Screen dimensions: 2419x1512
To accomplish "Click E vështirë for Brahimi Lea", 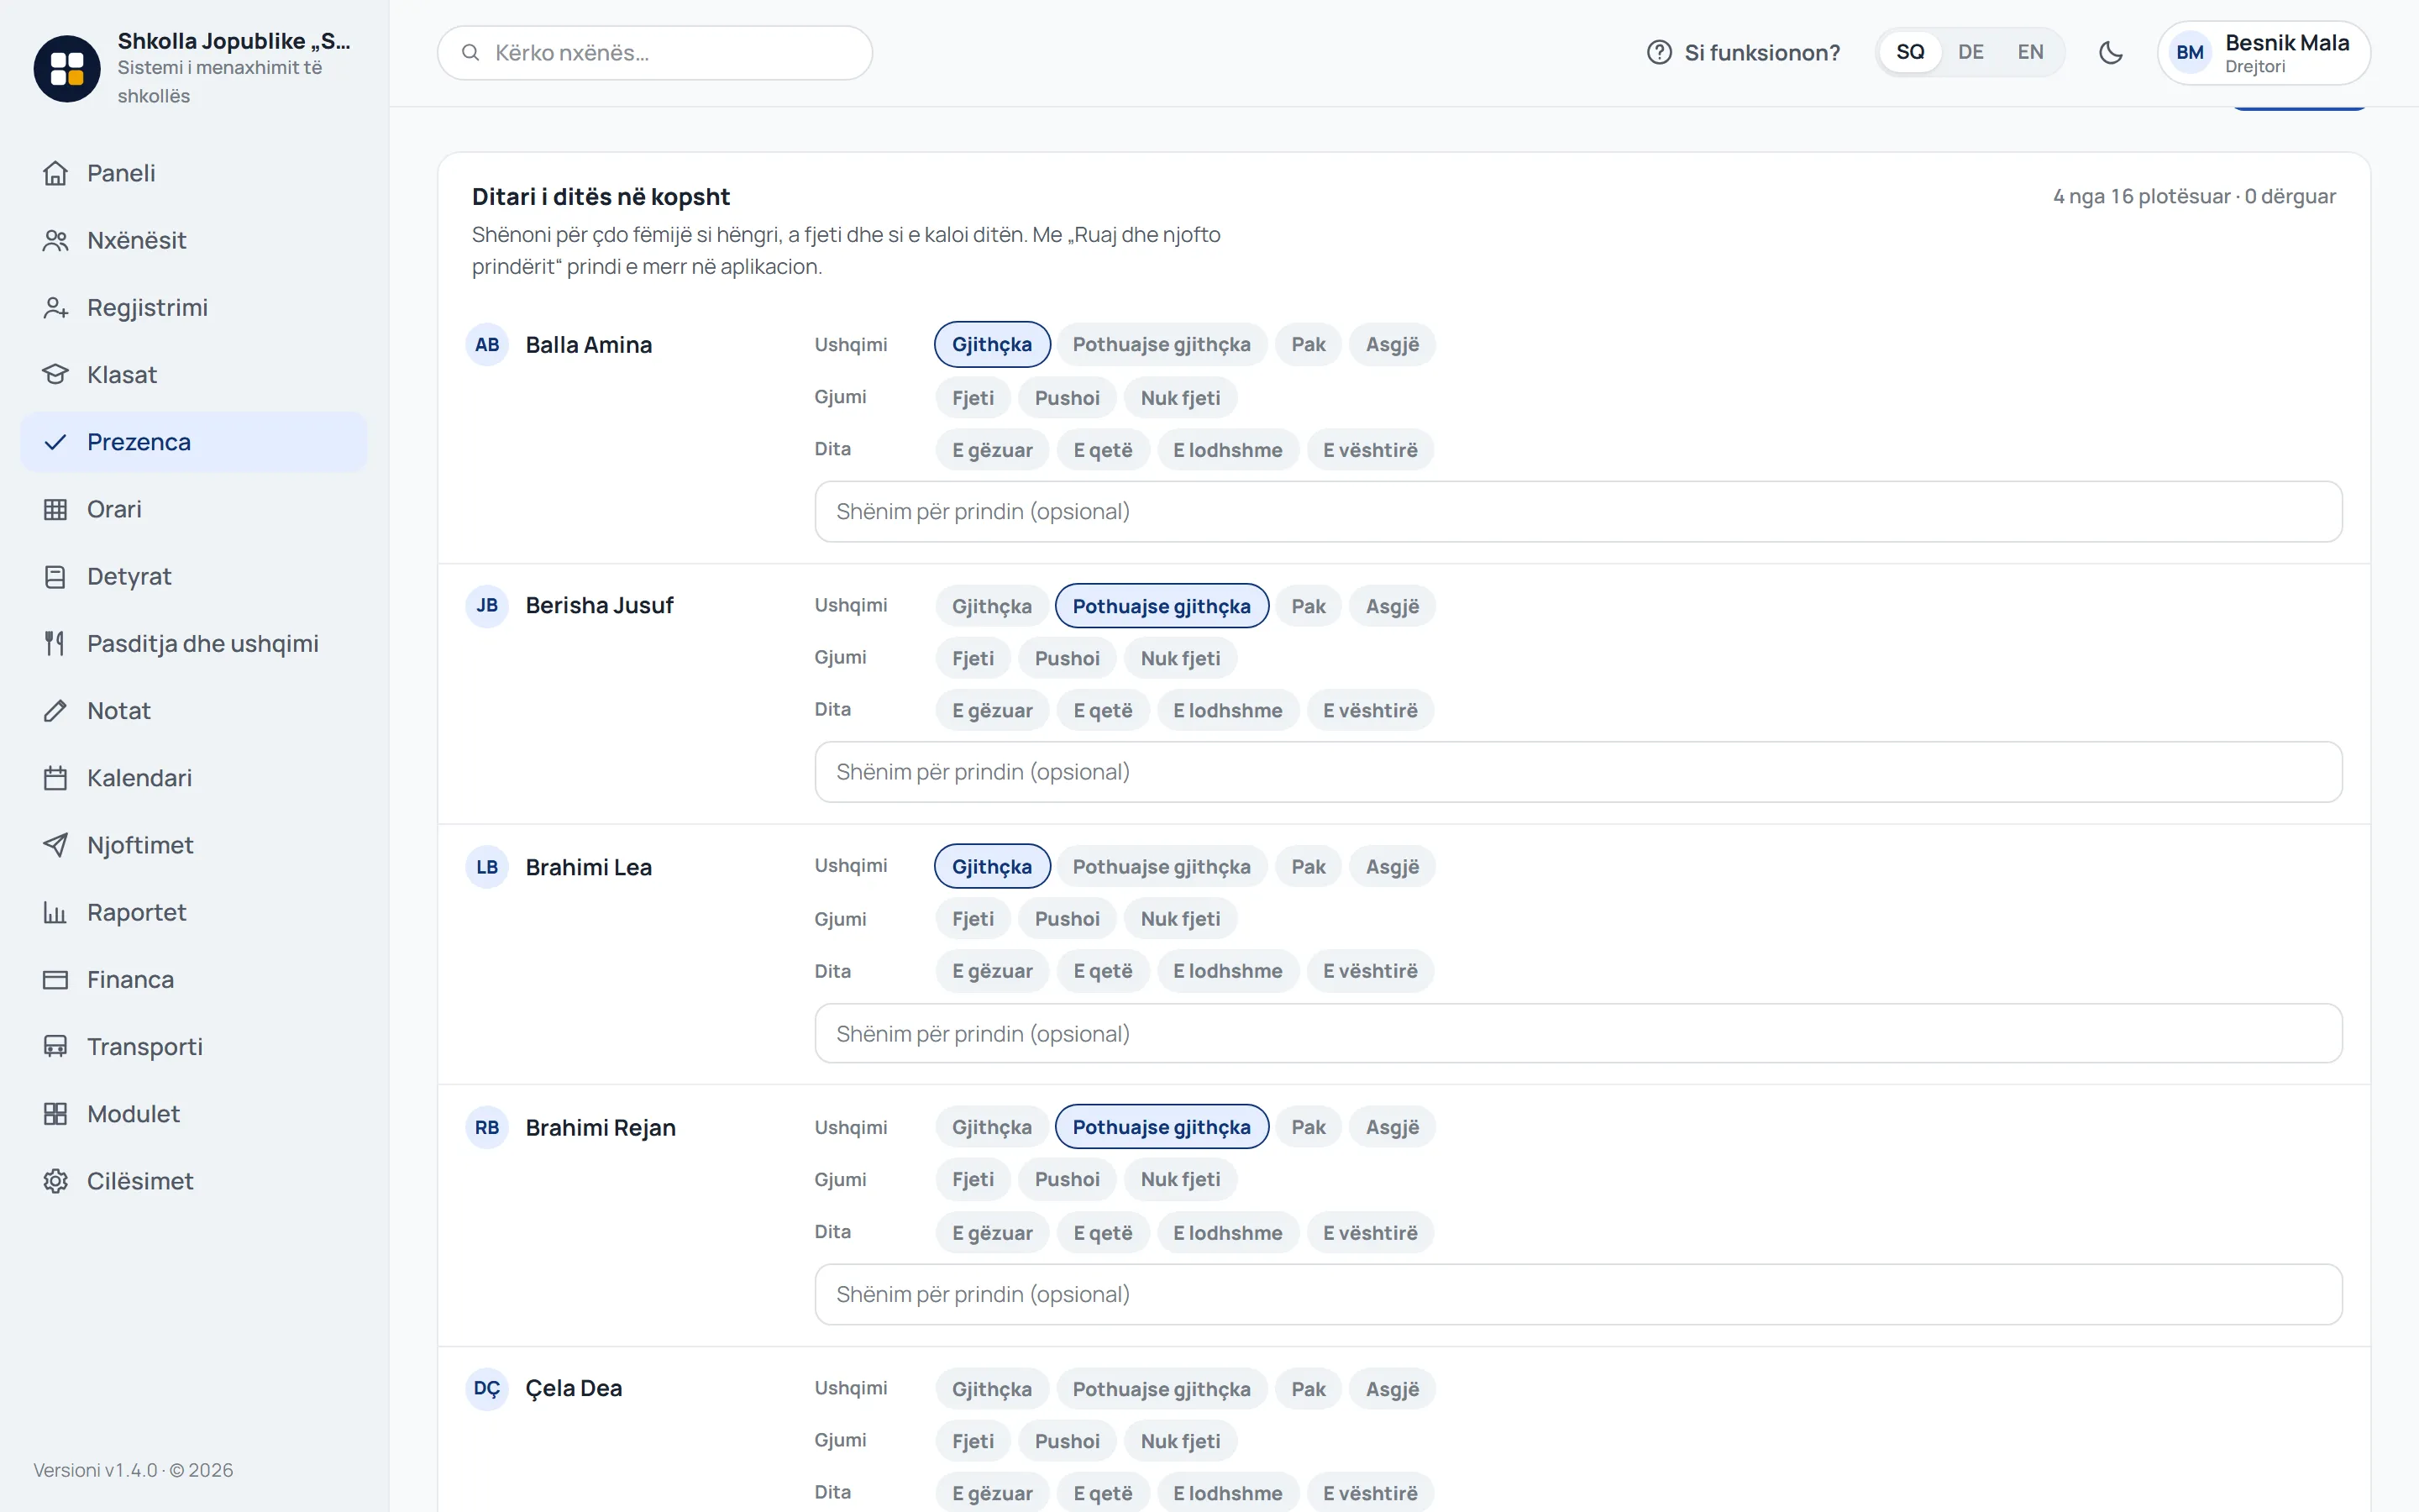I will coord(1369,971).
